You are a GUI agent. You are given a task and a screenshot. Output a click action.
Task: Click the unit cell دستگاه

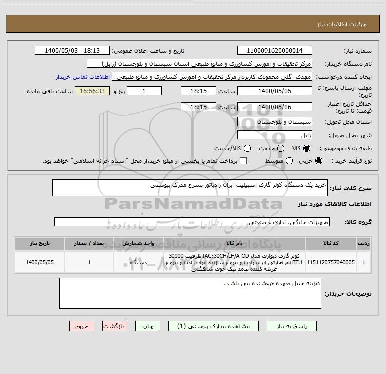(138, 262)
